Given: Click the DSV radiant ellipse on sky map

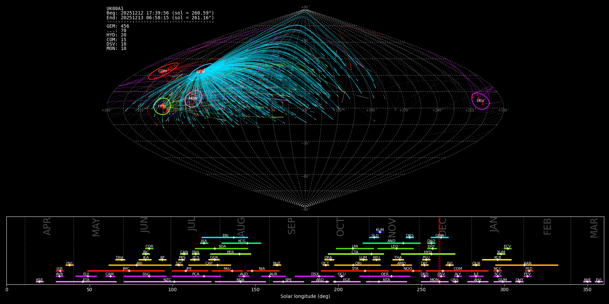Looking at the screenshot, I should 480,101.
